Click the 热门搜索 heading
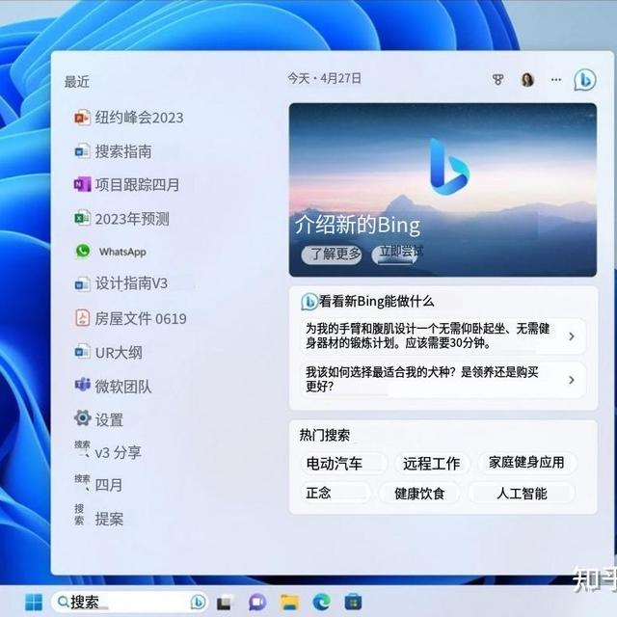 point(325,435)
